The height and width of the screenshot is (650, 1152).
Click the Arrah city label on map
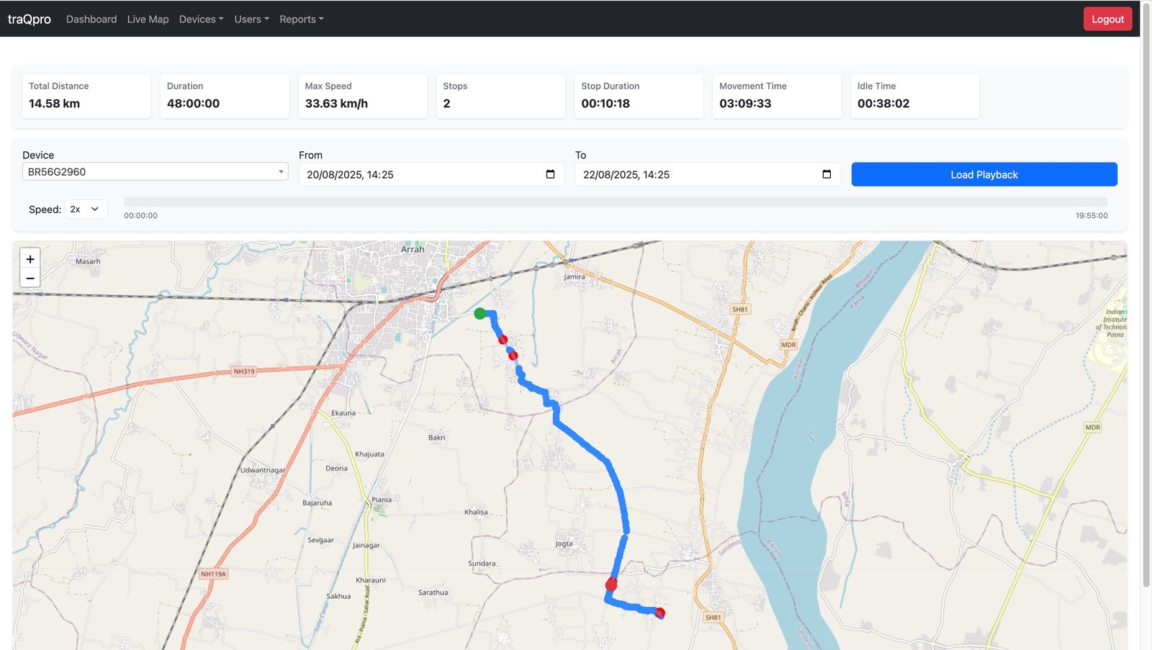tap(413, 249)
